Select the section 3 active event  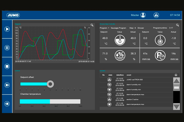click(x=136, y=99)
